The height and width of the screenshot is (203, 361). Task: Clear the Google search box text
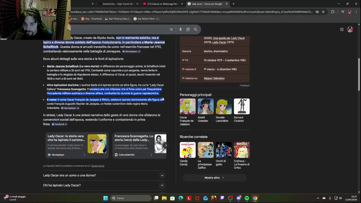[171, 29]
